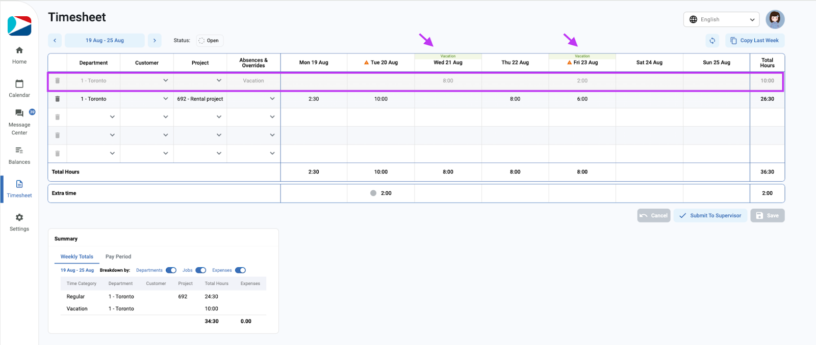This screenshot has height=345, width=816.
Task: Go to previous week arrow
Action: pyautogui.click(x=55, y=40)
